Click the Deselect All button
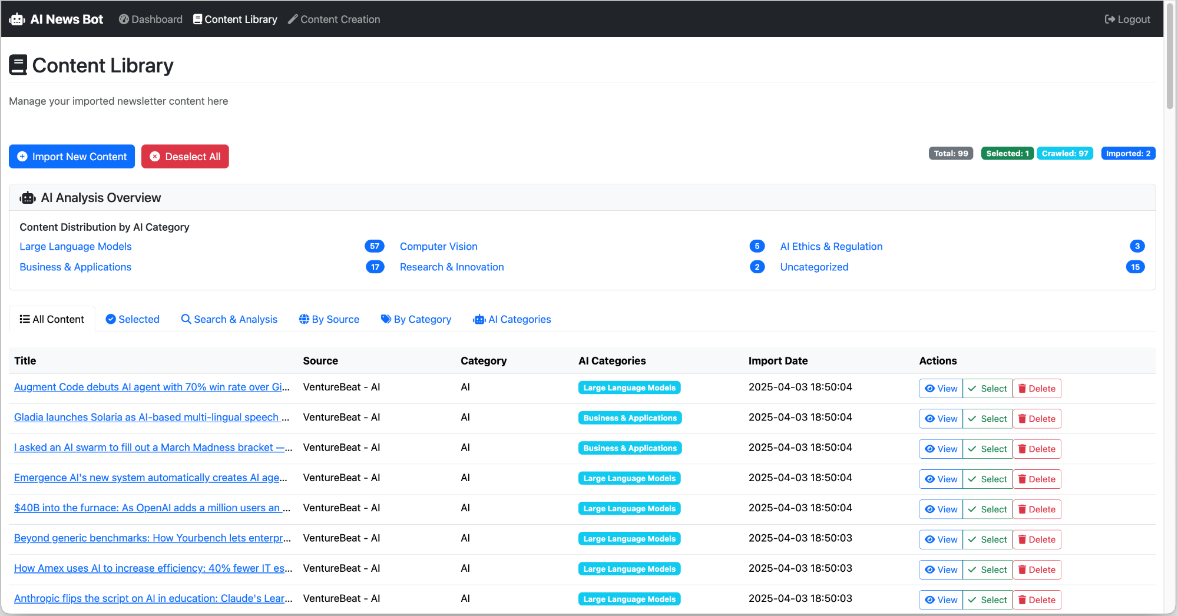 [185, 157]
